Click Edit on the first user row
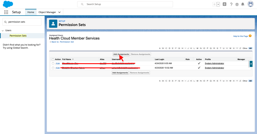The height and width of the screenshot is (134, 257). click(58, 63)
